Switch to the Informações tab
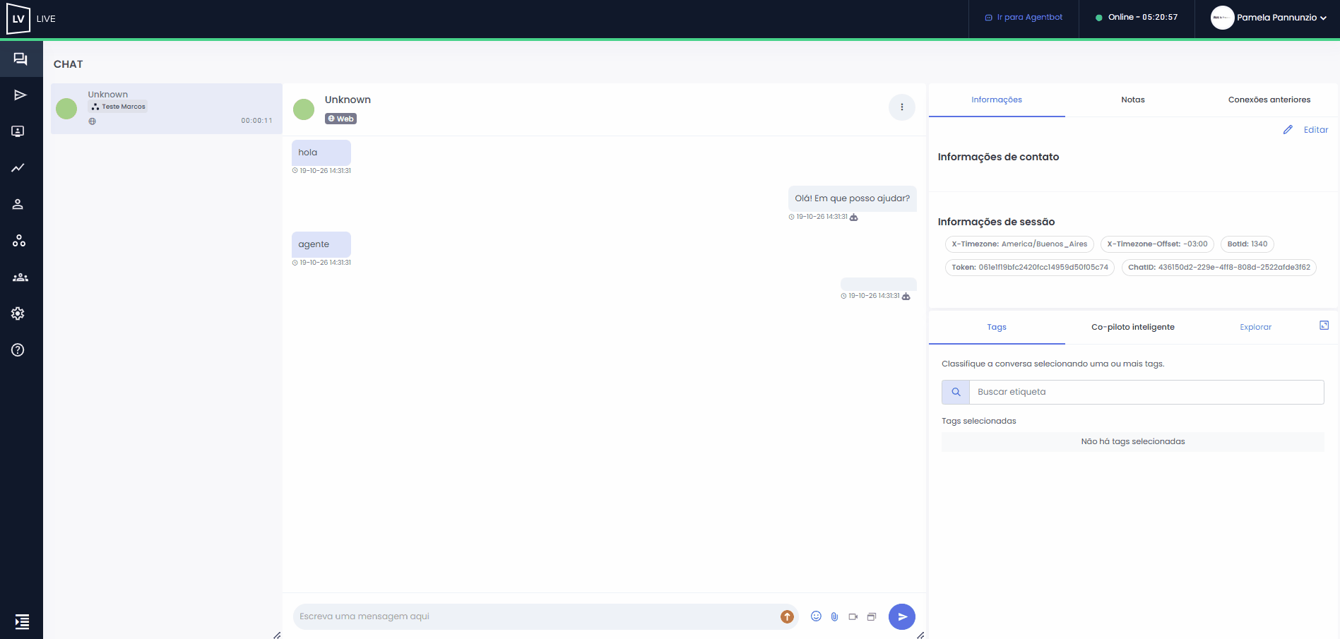This screenshot has width=1340, height=639. 997,100
